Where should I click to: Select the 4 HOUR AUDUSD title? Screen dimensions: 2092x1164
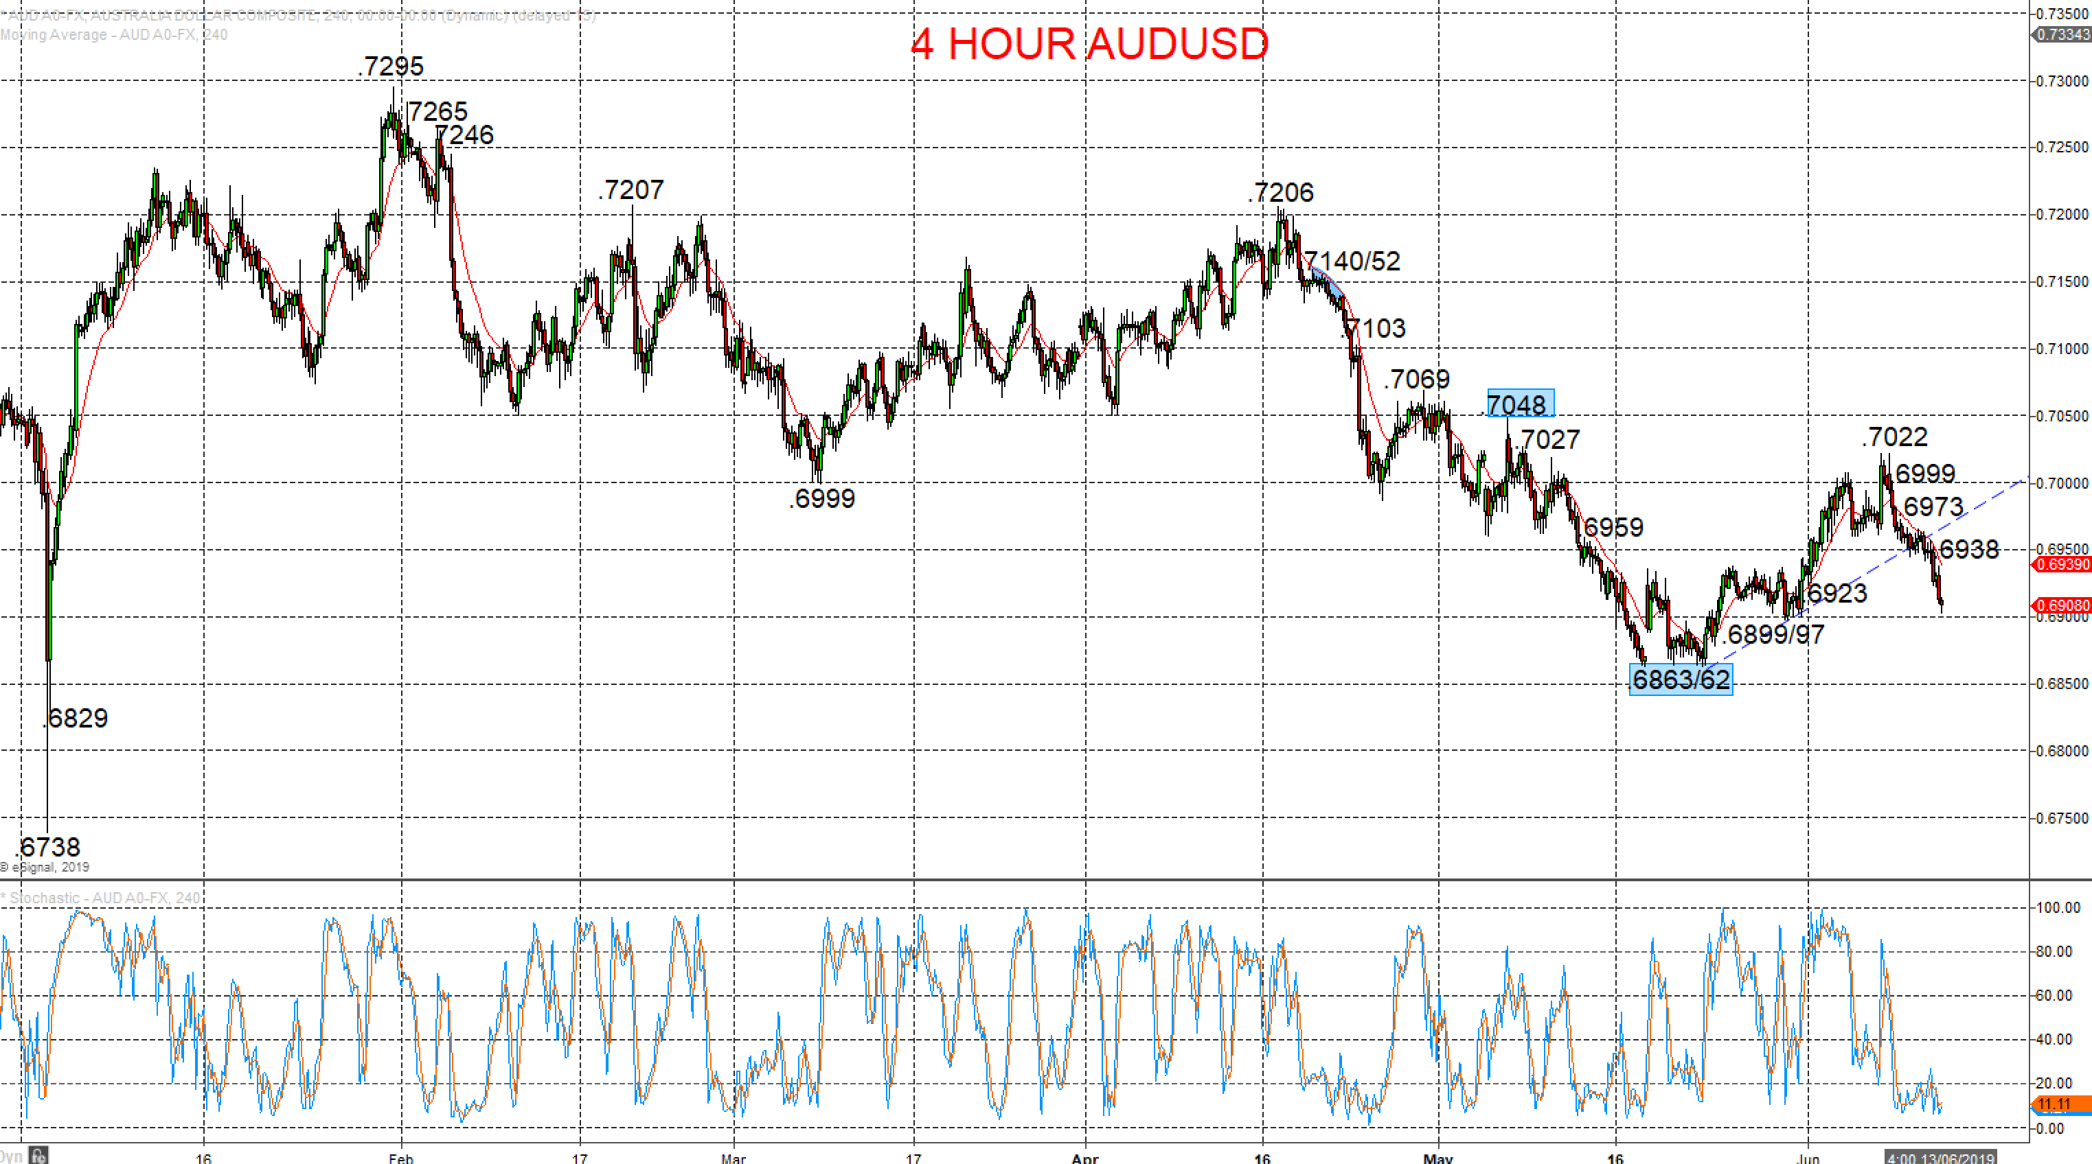1089,44
